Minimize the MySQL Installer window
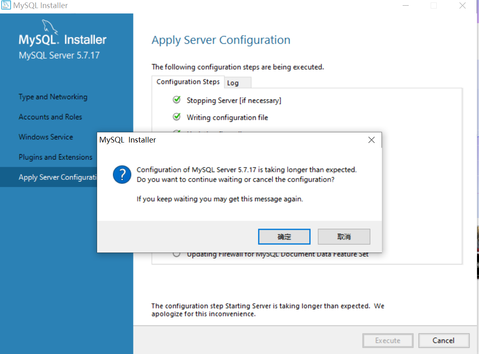 click(406, 6)
